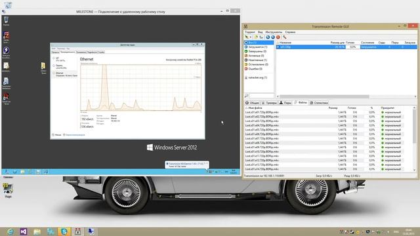This screenshot has width=420, height=236.
Task: Open the wrench settings icon in Transmission
Action: point(284,37)
